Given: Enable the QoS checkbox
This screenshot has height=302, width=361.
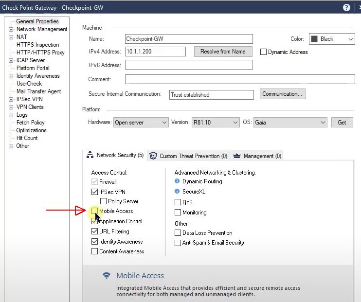Looking at the screenshot, I should click(x=178, y=202).
